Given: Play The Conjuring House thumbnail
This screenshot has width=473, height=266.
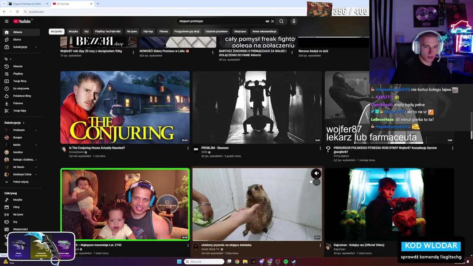Looking at the screenshot, I should pyautogui.click(x=125, y=108).
